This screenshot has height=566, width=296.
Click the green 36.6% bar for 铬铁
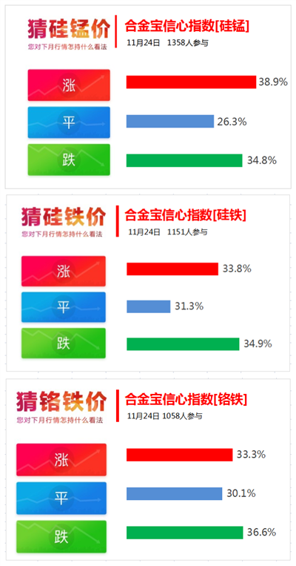point(185,533)
